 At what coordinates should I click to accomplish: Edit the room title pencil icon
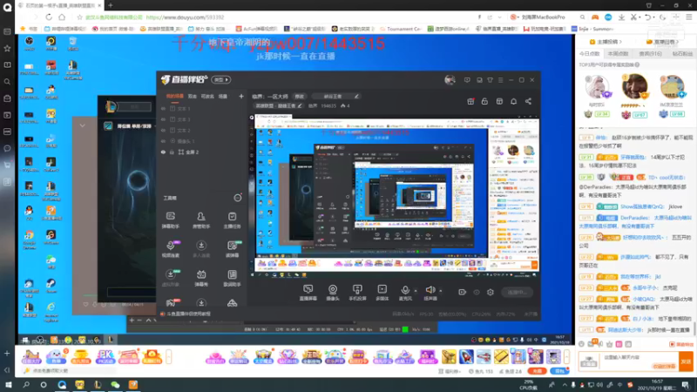(x=356, y=96)
